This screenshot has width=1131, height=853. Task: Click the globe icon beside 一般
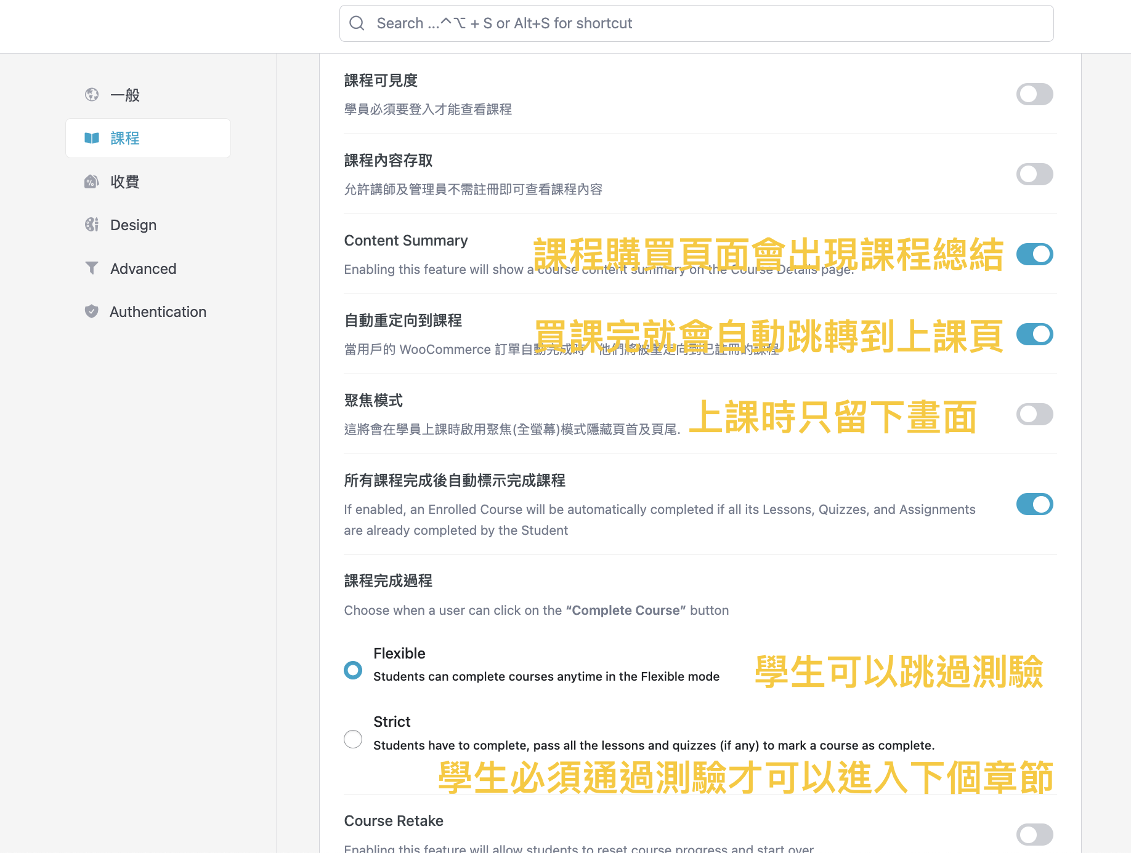point(92,95)
